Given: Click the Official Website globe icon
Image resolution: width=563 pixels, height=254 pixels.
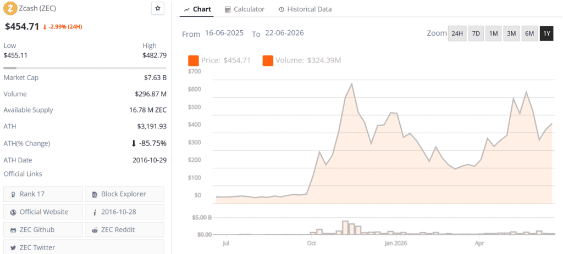Looking at the screenshot, I should point(13,212).
